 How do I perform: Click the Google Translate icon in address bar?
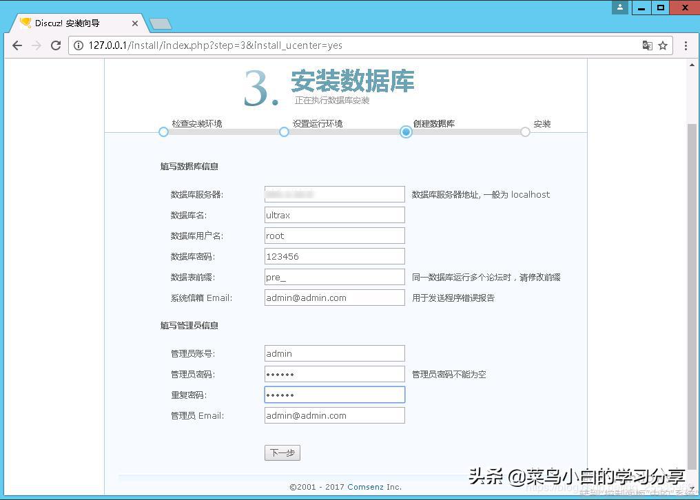(x=648, y=45)
